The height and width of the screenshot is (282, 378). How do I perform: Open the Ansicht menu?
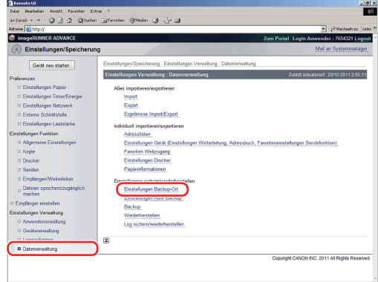(x=56, y=11)
